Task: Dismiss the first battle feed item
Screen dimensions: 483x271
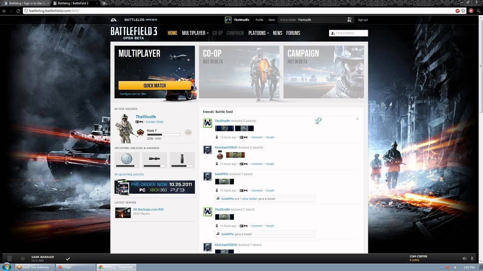Action: coord(357,119)
